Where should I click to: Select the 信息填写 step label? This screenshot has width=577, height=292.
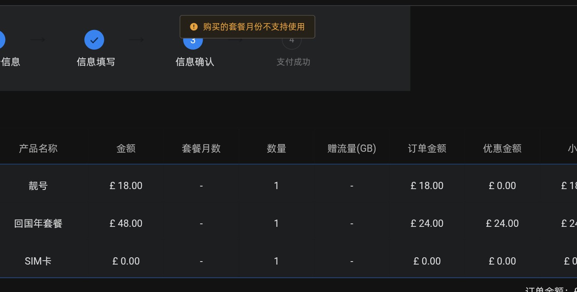[x=96, y=62]
